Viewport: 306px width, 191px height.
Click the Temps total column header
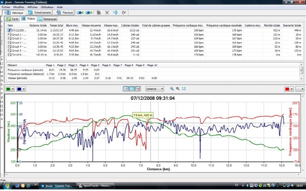coord(56,25)
